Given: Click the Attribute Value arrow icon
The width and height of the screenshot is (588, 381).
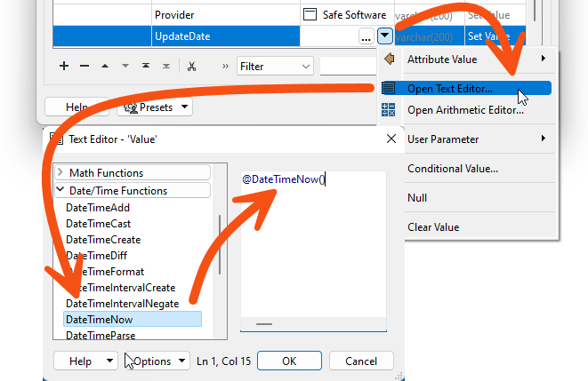Looking at the screenshot, I should (390, 59).
